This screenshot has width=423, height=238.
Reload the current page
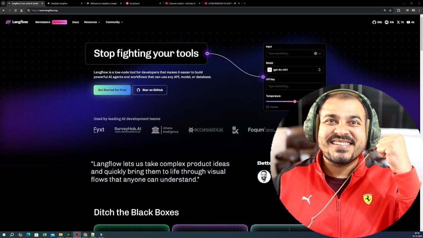coord(15,10)
